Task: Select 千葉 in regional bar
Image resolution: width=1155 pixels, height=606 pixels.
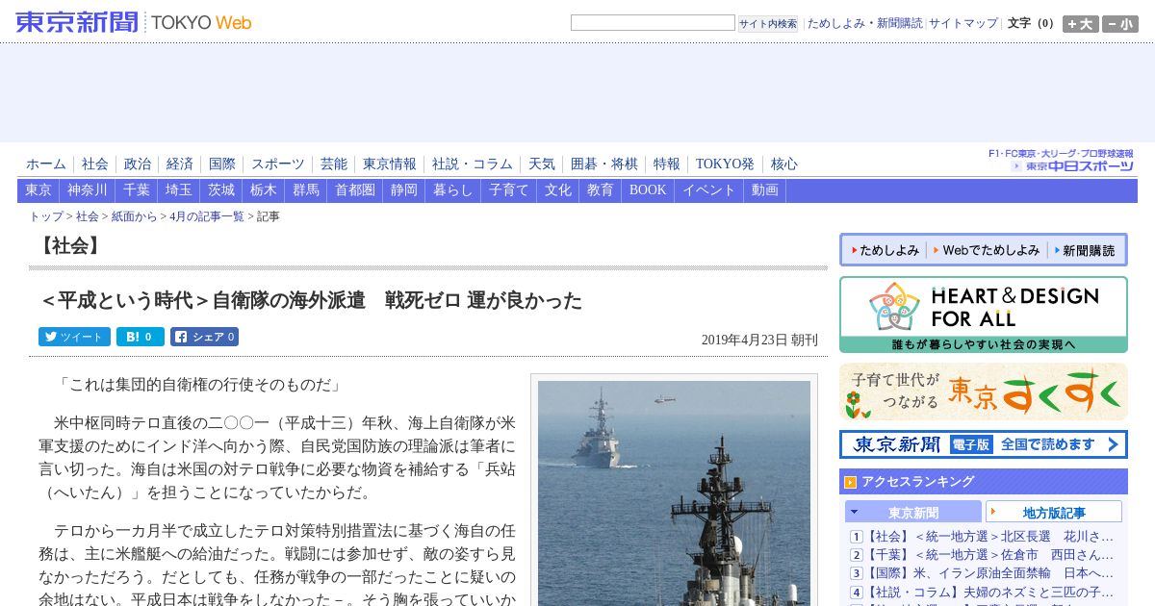Action: 137,190
